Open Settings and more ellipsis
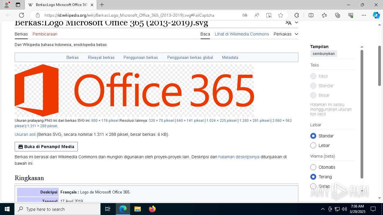 tap(364, 15)
